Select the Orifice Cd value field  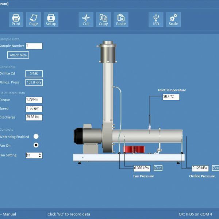34,73
